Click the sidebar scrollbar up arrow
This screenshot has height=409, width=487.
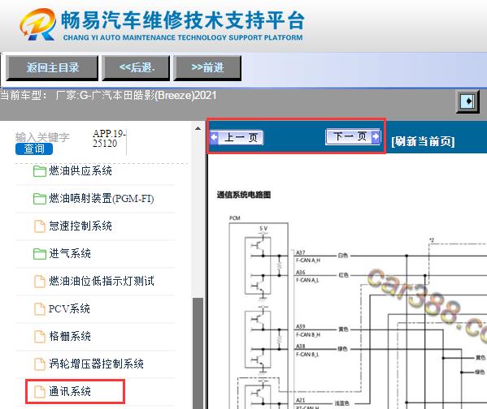click(x=198, y=128)
